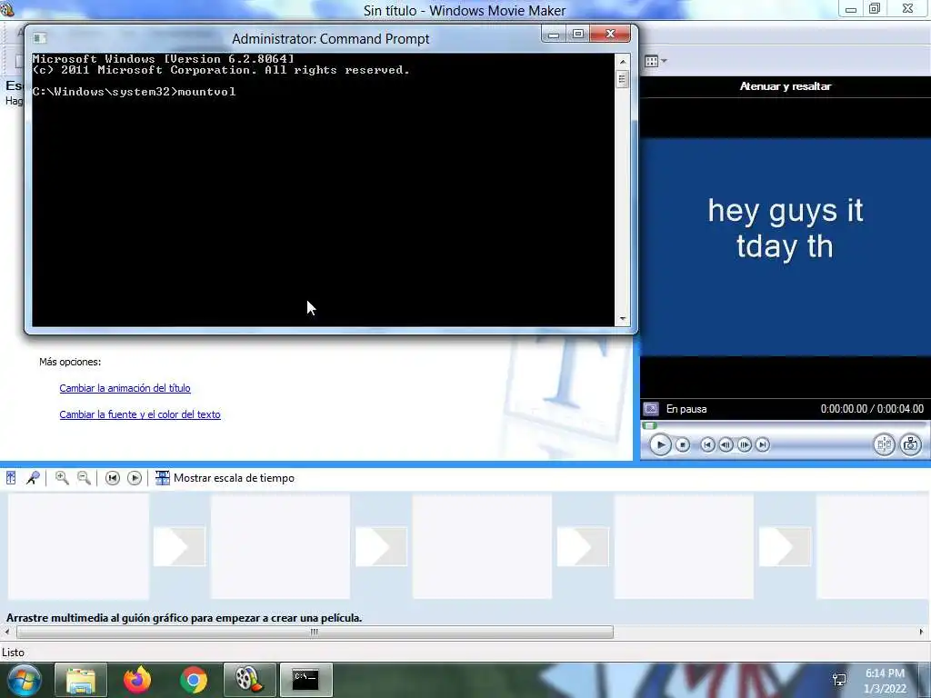Open the Command Prompt system menu icon
The width and height of the screenshot is (931, 698).
tap(40, 38)
